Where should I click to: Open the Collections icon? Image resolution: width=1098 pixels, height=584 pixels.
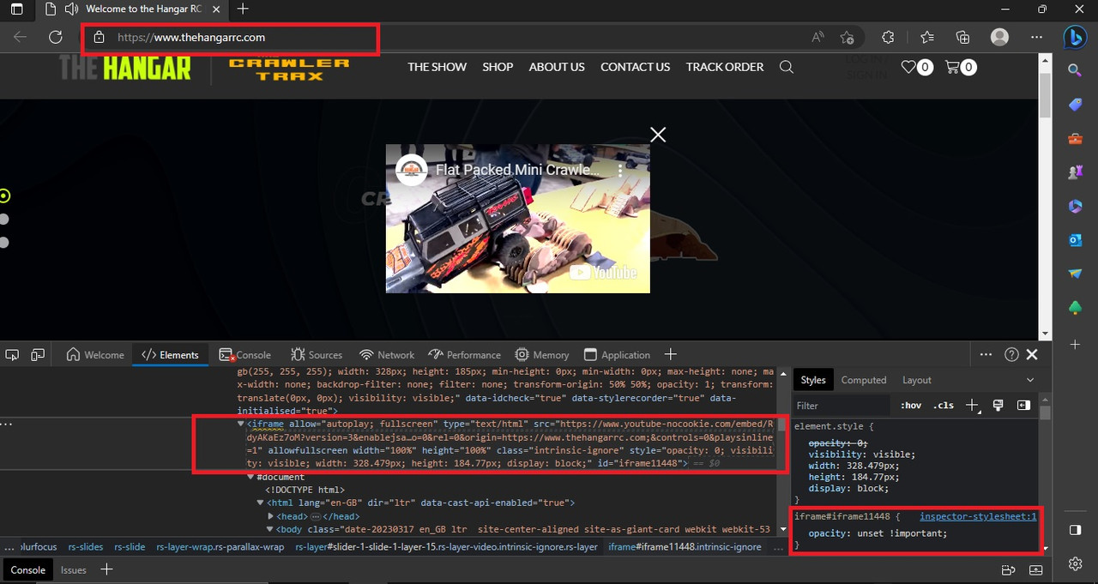point(963,37)
